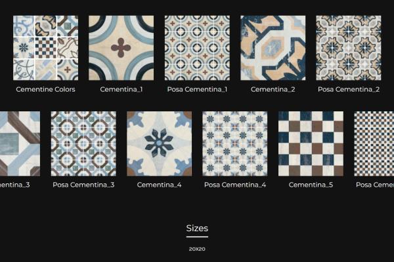Click the "Posa Cementina_3" caption
The height and width of the screenshot is (262, 394).
pyautogui.click(x=83, y=185)
